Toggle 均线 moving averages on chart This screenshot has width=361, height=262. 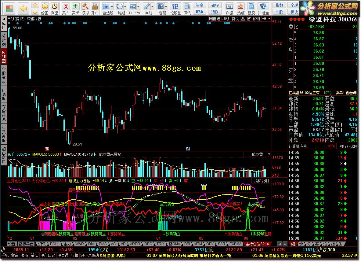[x=226, y=19]
